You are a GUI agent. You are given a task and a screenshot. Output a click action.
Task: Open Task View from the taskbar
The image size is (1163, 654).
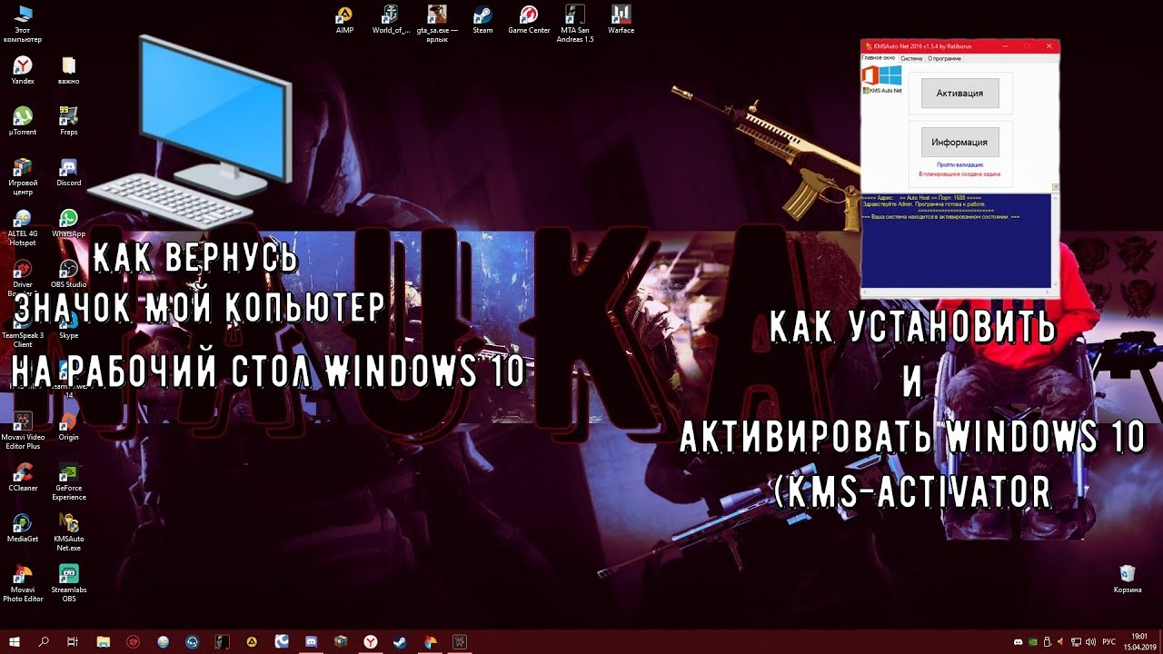coord(73,641)
